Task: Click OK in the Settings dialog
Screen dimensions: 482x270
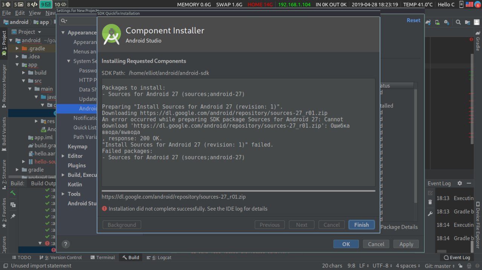Action: coord(346,244)
